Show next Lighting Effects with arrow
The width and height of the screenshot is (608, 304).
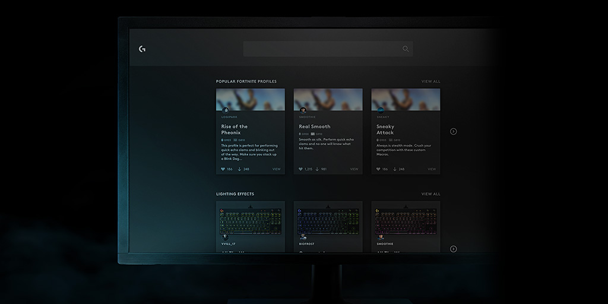point(453,249)
